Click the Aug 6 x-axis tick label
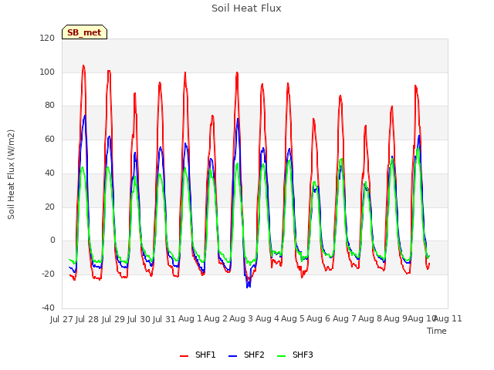This screenshot has height=370, width=494. [x=319, y=318]
